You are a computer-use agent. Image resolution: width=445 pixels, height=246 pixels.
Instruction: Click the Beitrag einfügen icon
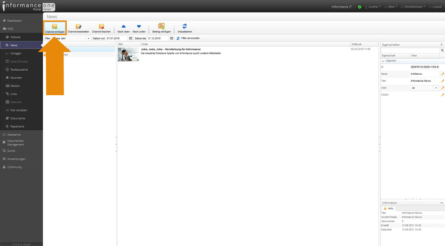[162, 28]
